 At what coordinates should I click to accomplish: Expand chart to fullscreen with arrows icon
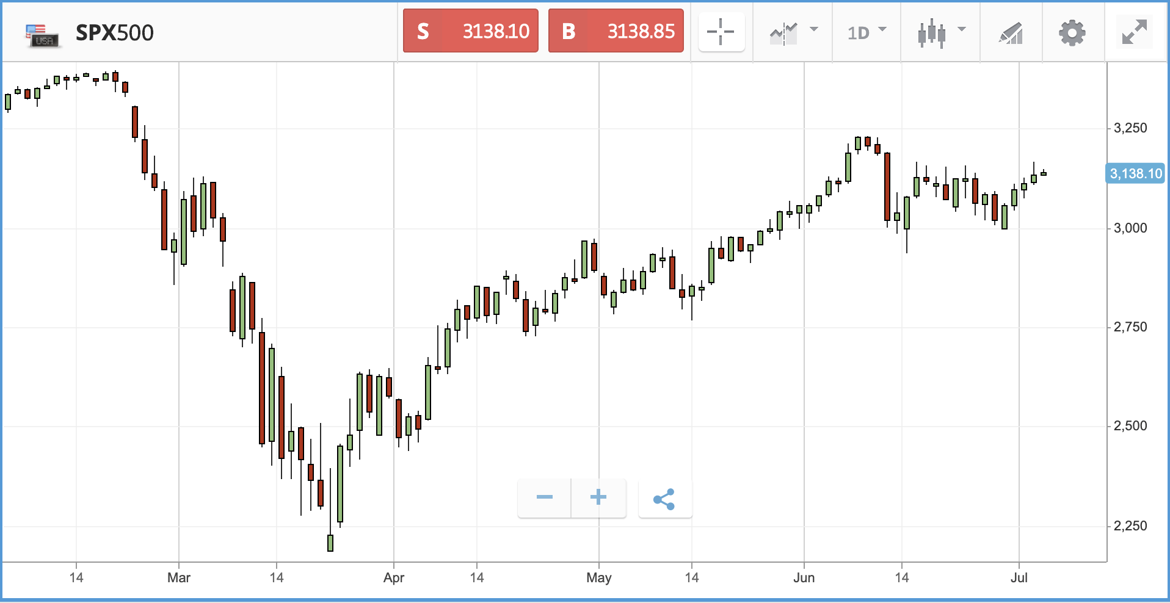click(x=1134, y=32)
